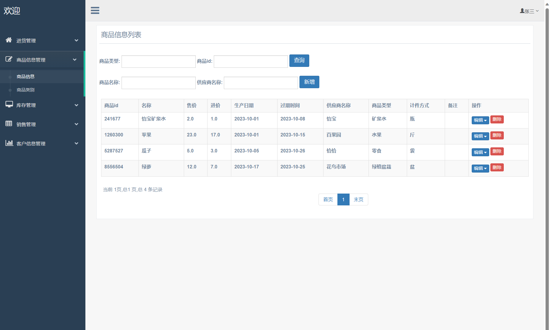This screenshot has height=330, width=550.
Task: Click the edit icon beside 商品信息管理
Action: [x=9, y=59]
